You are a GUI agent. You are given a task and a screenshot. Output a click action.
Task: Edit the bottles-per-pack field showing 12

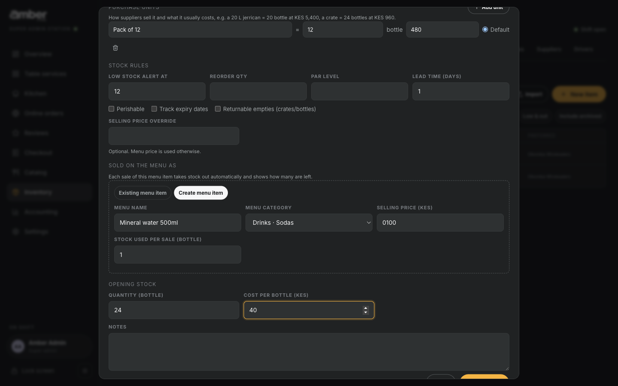pos(343,30)
